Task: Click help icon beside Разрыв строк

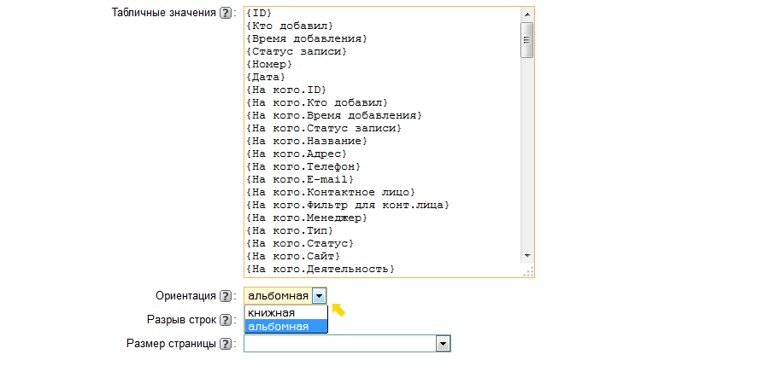Action: 226,320
